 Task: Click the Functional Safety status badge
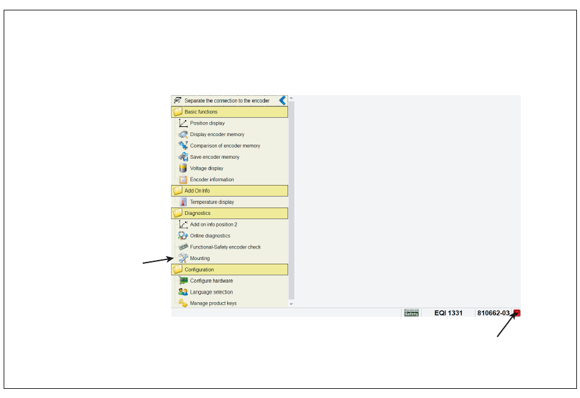pos(411,313)
